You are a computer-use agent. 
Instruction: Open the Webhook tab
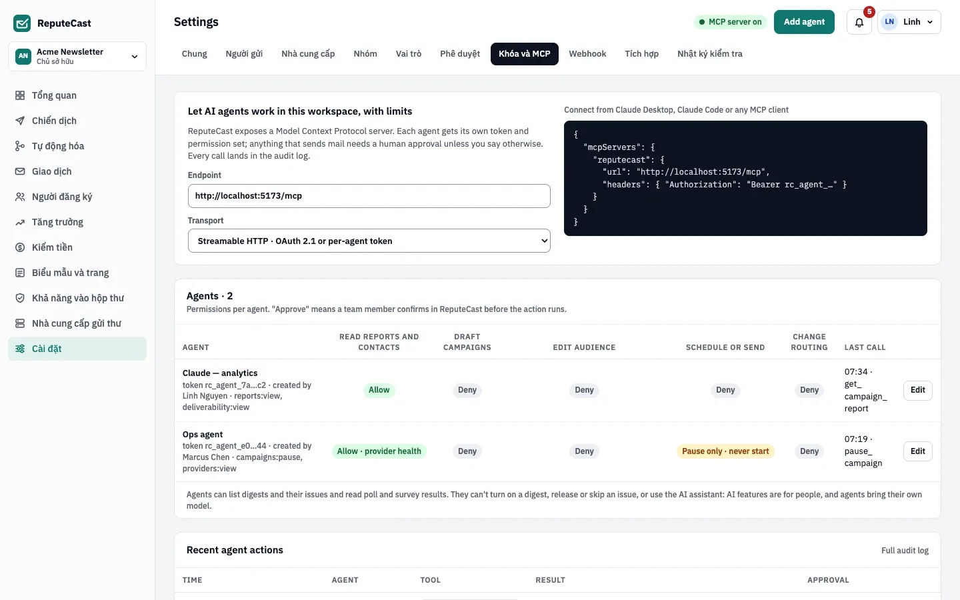tap(587, 54)
